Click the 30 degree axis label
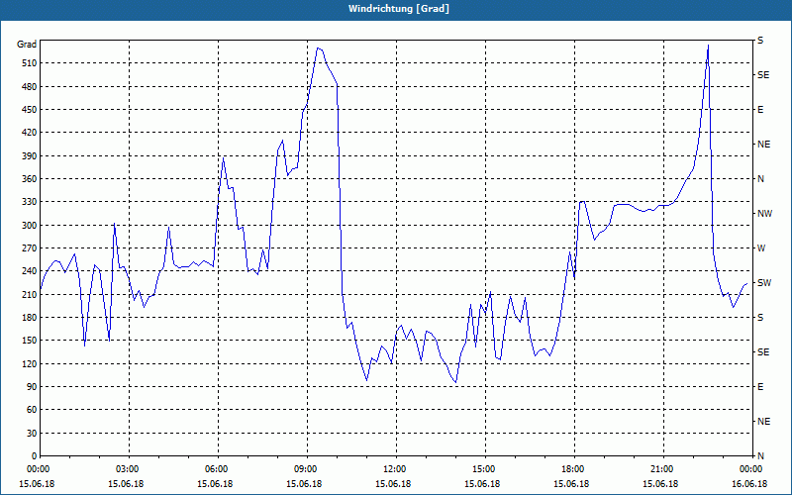792x495 pixels. (x=32, y=433)
